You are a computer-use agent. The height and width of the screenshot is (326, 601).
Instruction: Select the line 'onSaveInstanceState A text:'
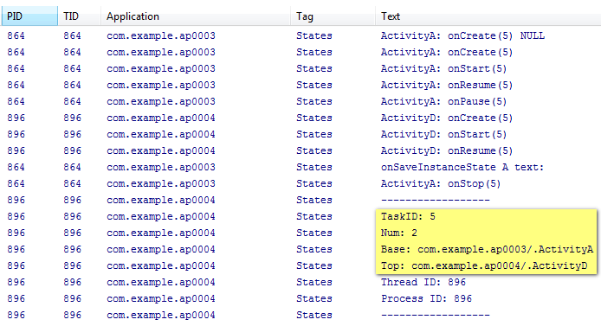462,168
